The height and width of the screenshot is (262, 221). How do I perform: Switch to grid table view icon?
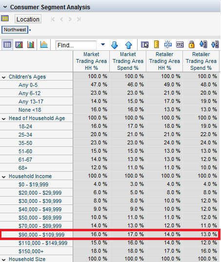point(7,44)
